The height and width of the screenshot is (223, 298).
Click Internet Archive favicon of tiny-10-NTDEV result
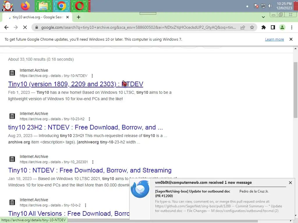coord(12,73)
